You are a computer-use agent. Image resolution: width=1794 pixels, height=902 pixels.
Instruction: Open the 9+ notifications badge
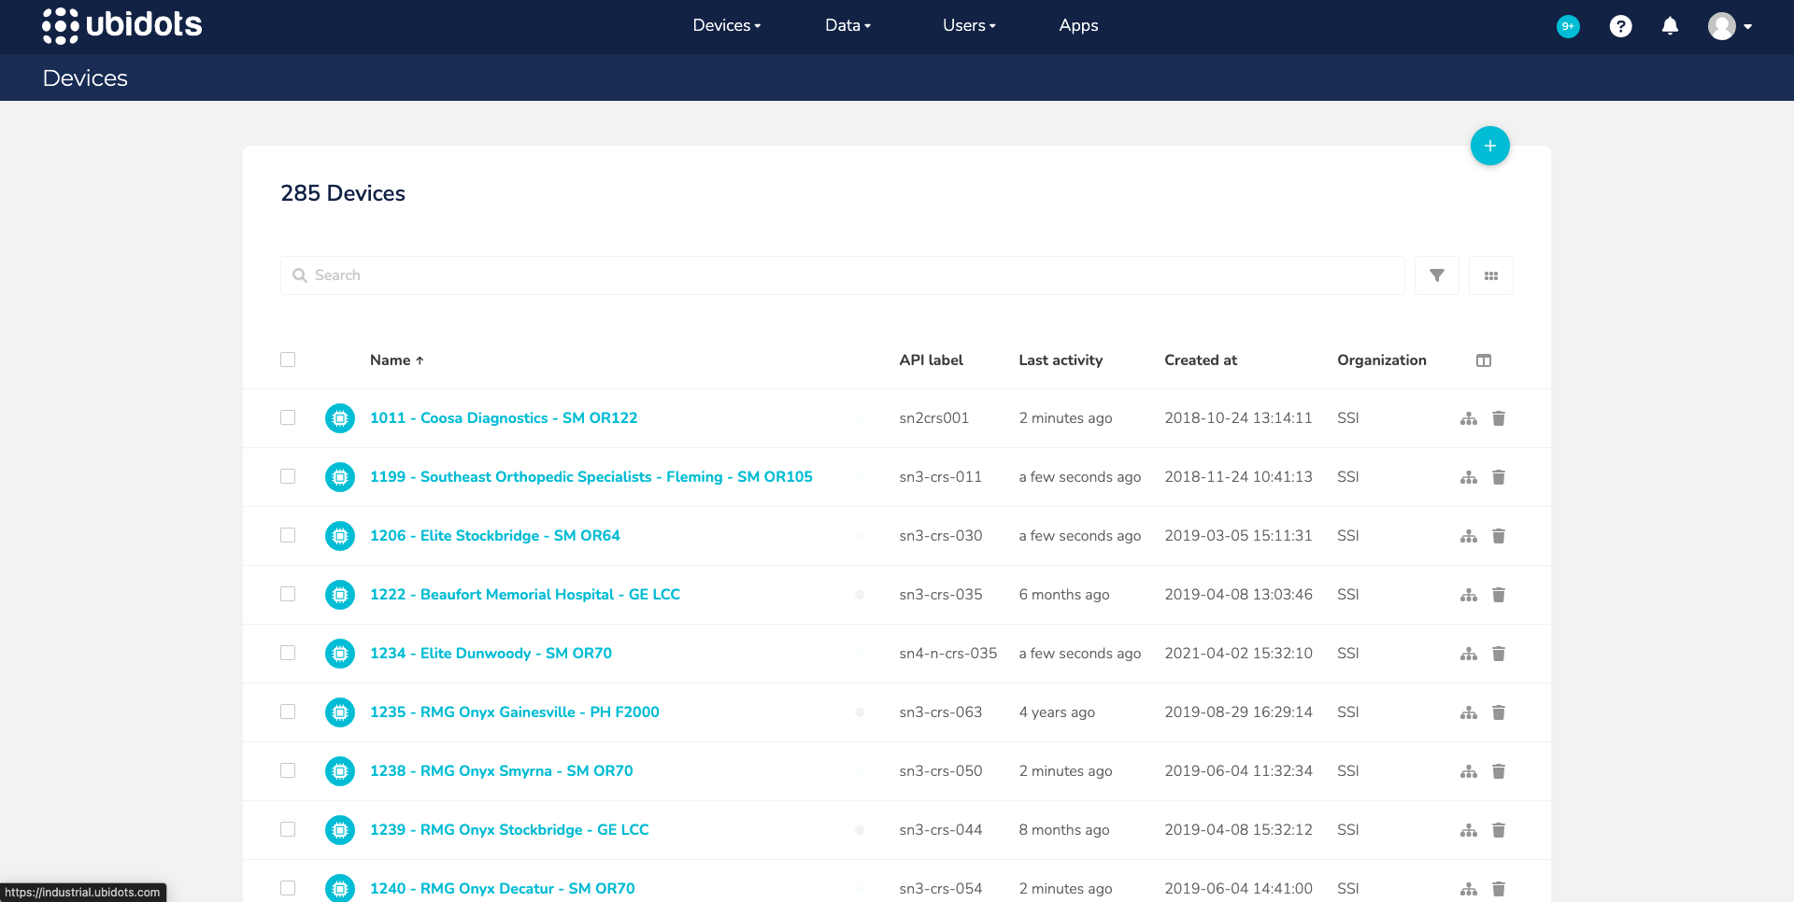pyautogui.click(x=1568, y=26)
